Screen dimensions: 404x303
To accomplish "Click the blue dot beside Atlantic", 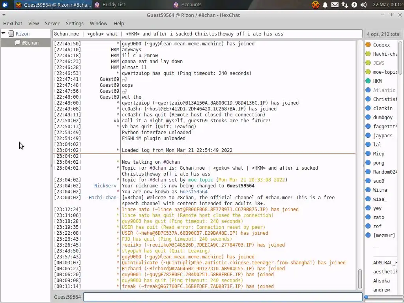I will 368,90.
